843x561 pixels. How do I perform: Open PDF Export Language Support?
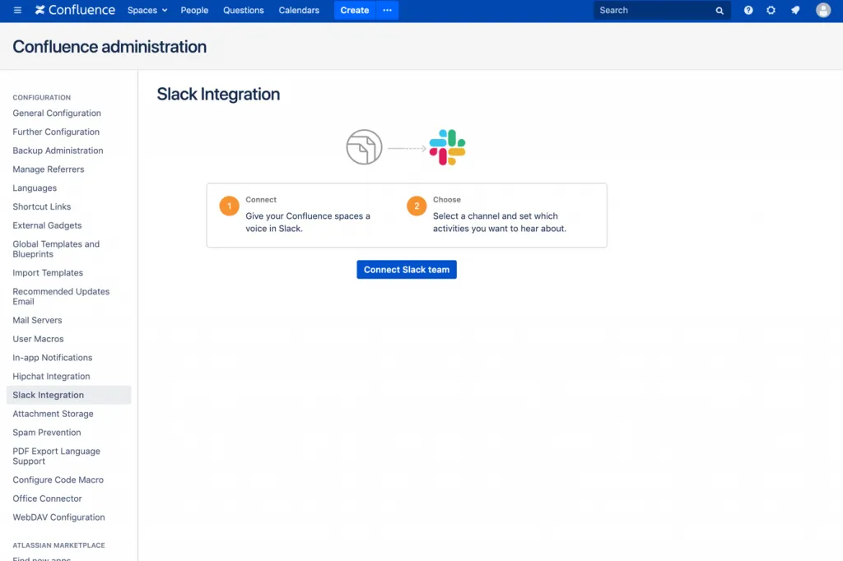tap(57, 457)
